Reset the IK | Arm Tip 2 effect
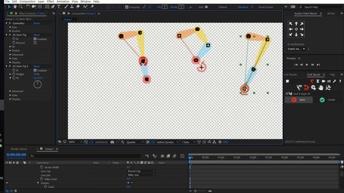This screenshot has height=193, width=344. 37,66
